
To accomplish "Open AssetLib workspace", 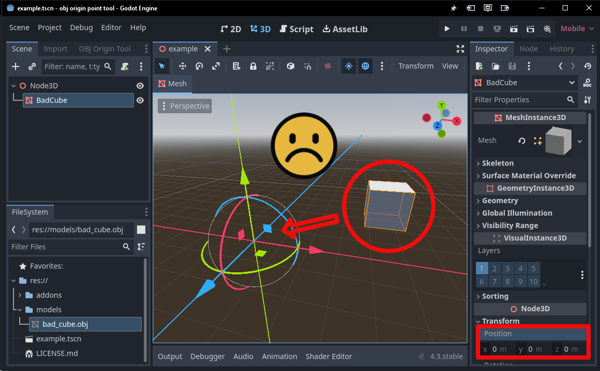I will click(345, 29).
